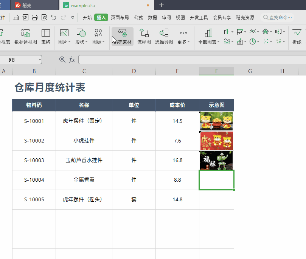
Task: Click the 图标 icons gallery
Action: (98, 33)
